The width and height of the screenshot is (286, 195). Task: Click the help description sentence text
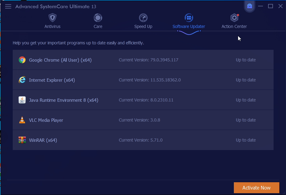tap(78, 43)
